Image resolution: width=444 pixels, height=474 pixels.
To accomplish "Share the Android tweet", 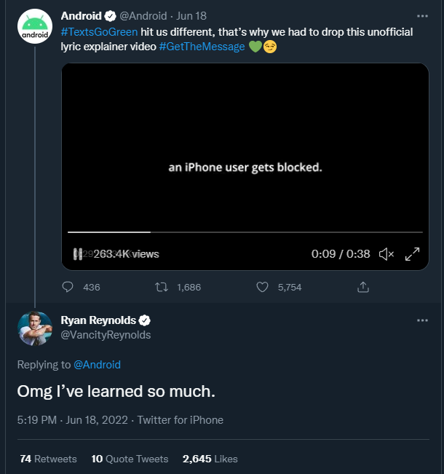I will tap(362, 288).
